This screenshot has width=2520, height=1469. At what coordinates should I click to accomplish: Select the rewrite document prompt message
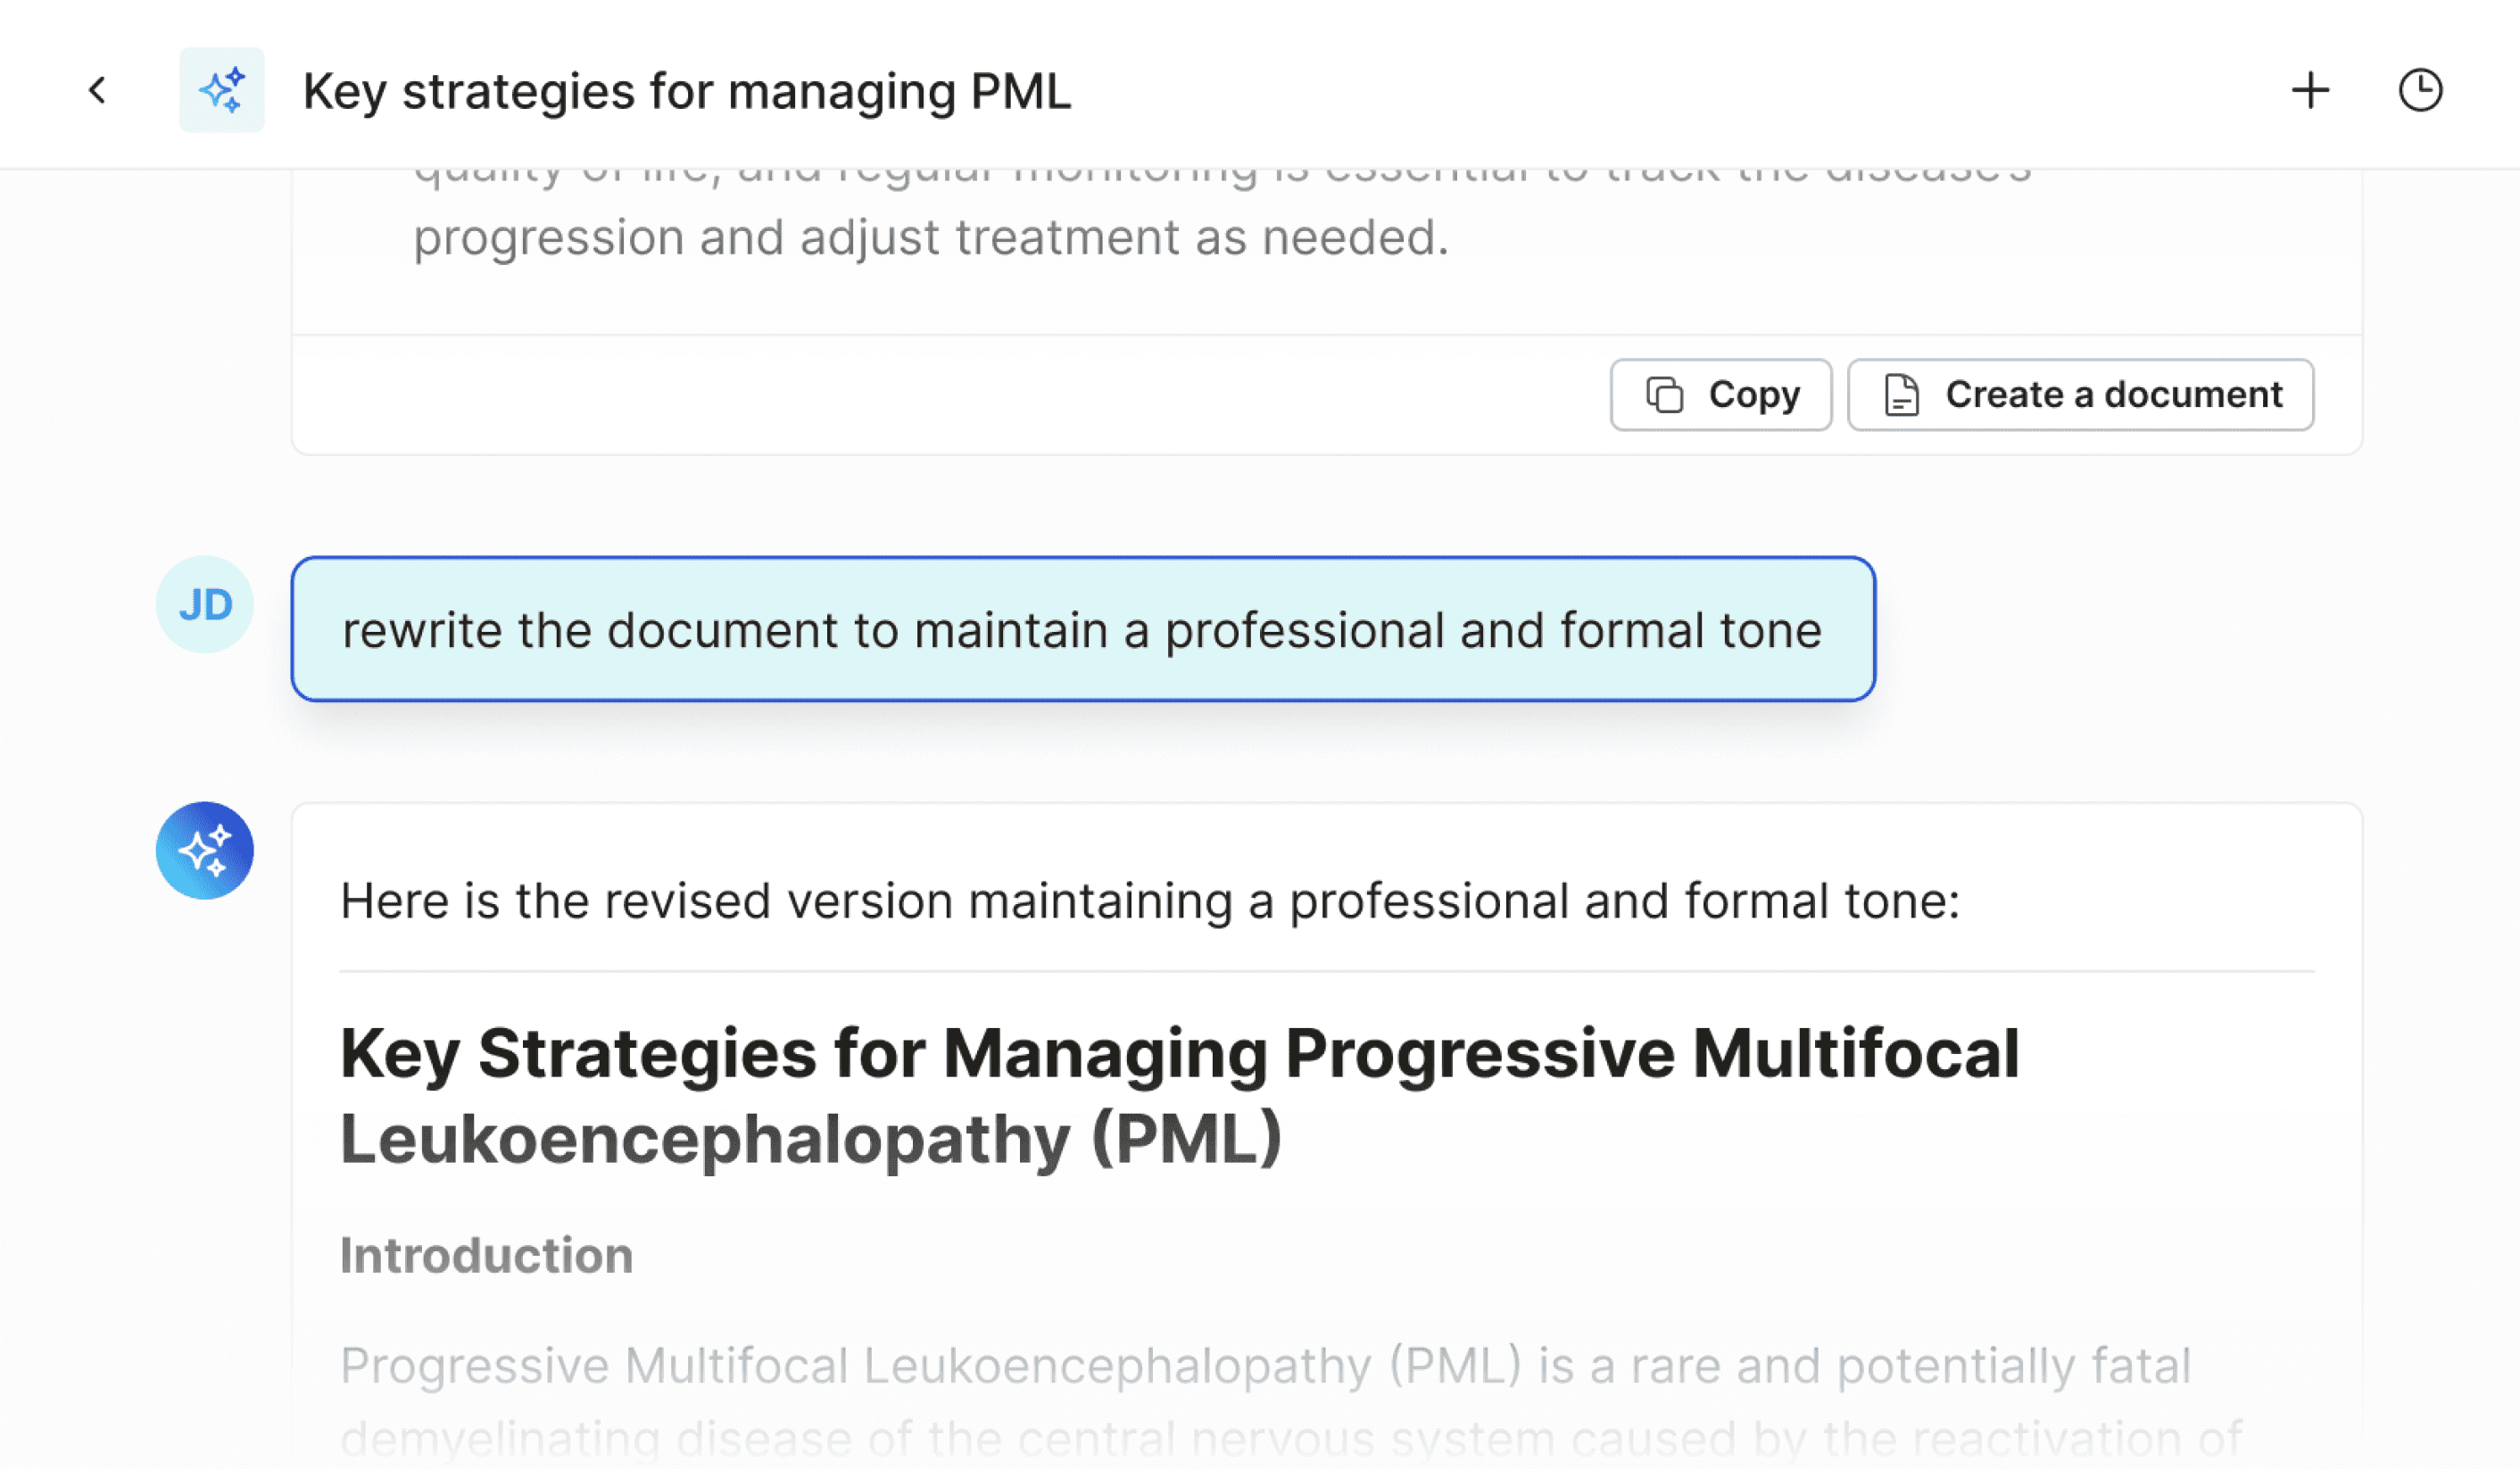(x=1083, y=629)
